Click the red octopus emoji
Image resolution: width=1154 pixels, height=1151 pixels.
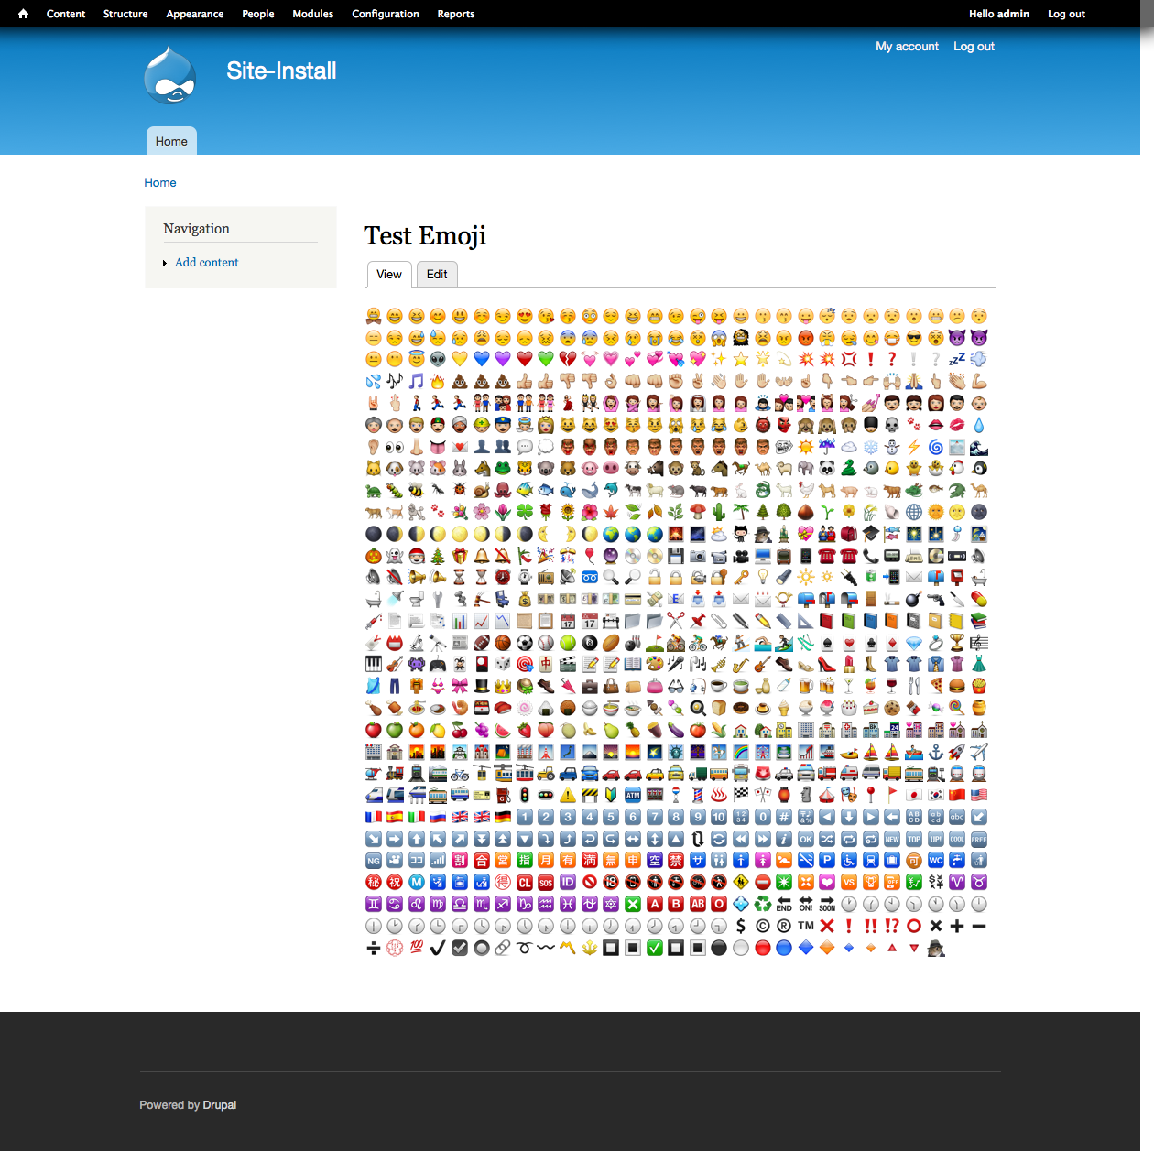point(503,490)
